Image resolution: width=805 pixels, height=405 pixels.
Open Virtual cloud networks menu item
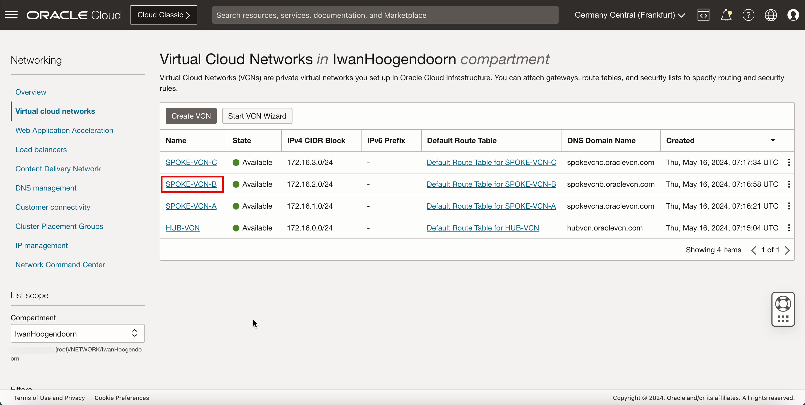[55, 111]
